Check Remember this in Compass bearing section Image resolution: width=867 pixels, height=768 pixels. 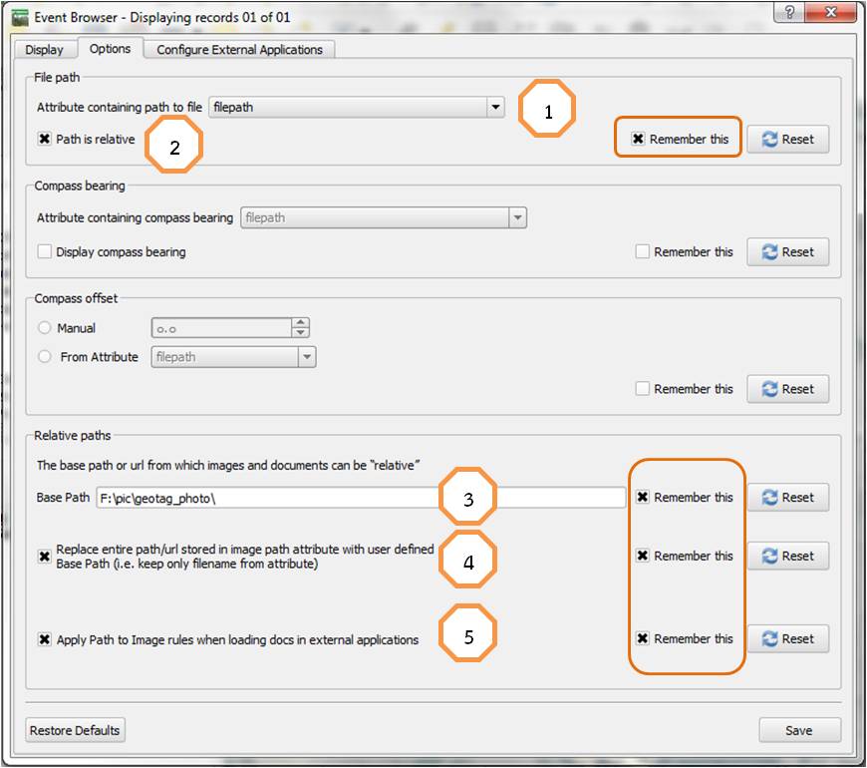[x=642, y=251]
